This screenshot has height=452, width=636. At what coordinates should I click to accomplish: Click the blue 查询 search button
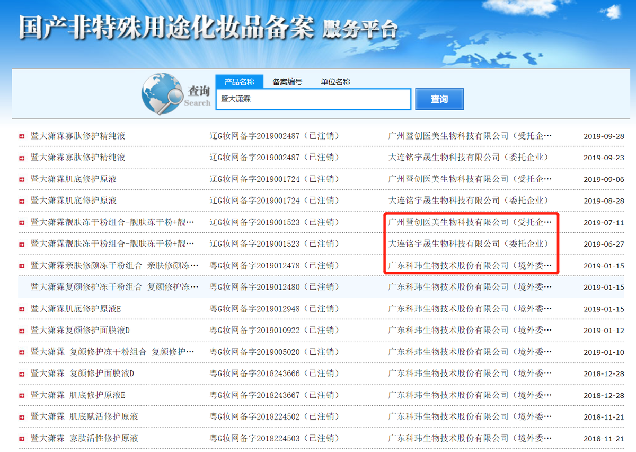tap(439, 99)
